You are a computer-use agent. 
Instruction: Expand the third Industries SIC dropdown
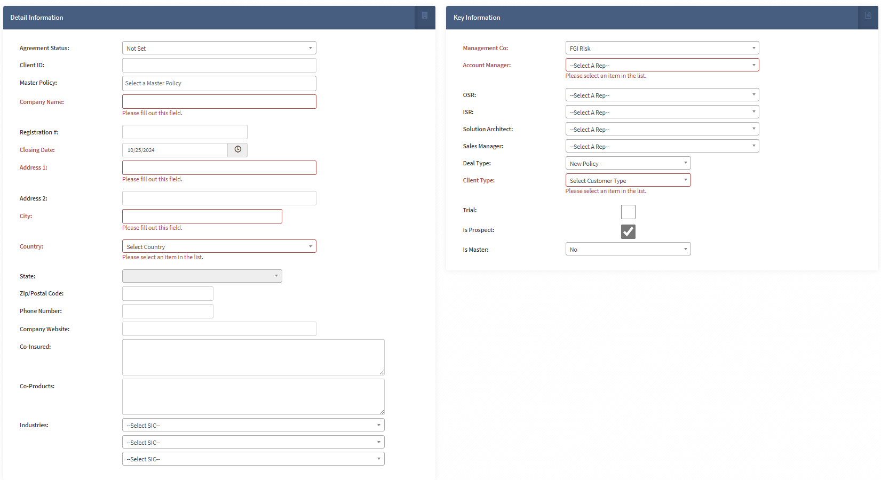(253, 459)
